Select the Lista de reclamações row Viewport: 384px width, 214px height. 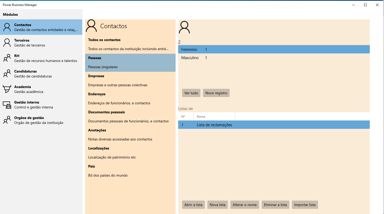[x=274, y=125]
